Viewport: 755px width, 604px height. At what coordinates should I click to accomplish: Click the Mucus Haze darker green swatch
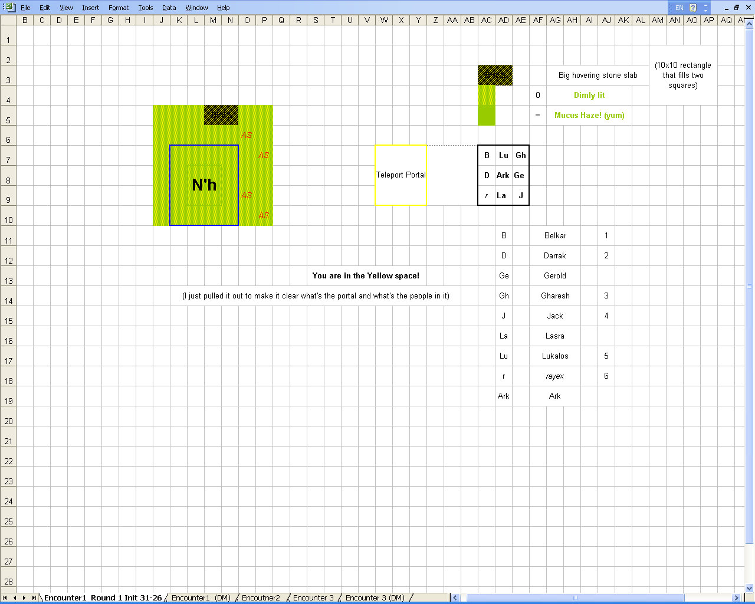click(x=486, y=115)
